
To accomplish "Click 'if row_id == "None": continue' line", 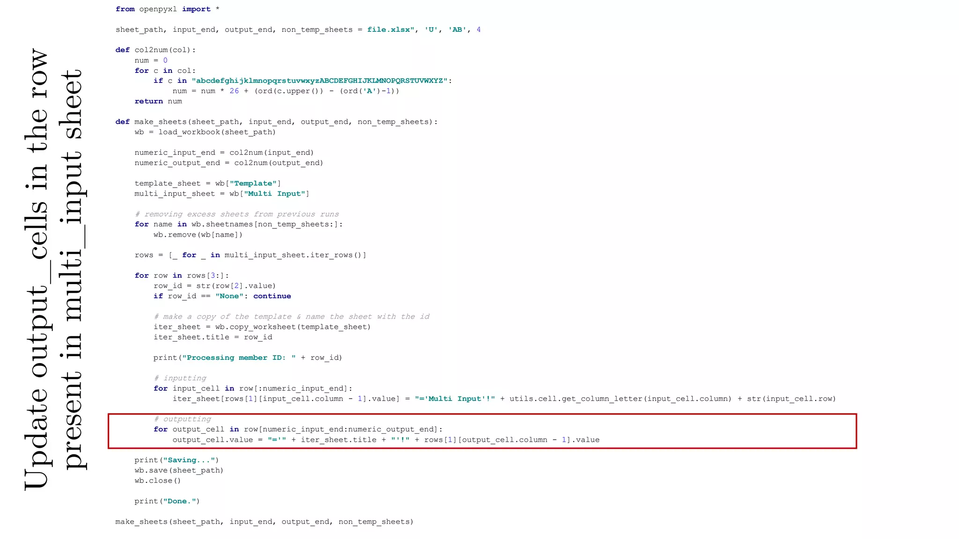I will pos(222,297).
